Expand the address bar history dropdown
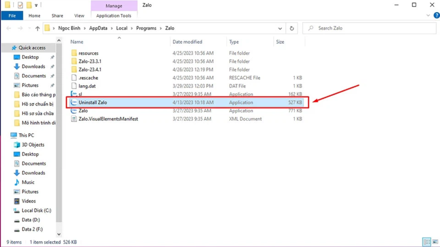The width and height of the screenshot is (440, 247). [x=280, y=28]
